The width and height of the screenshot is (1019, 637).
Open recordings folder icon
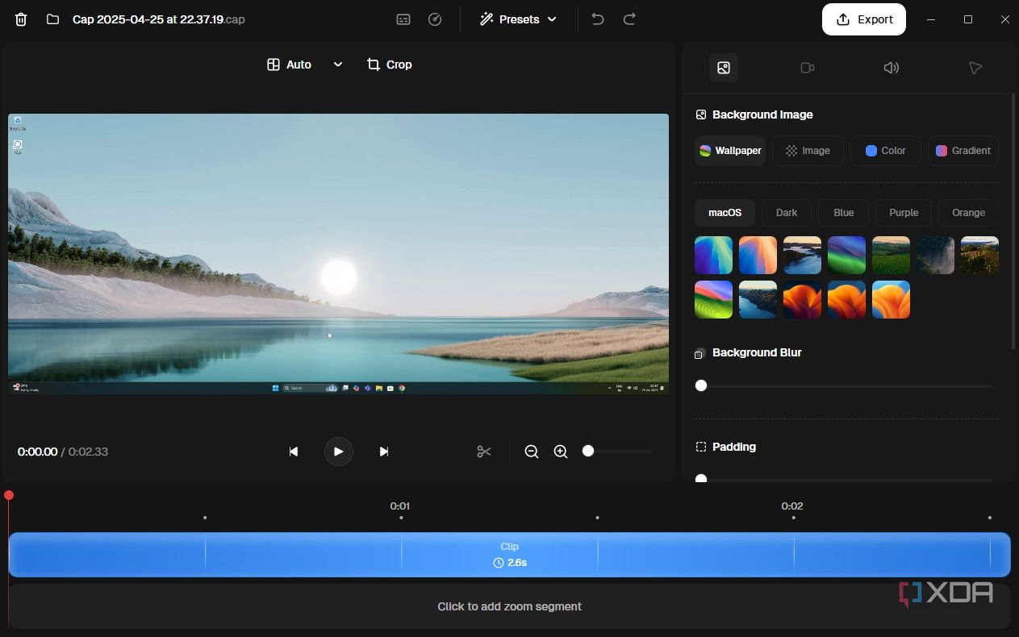tap(52, 19)
